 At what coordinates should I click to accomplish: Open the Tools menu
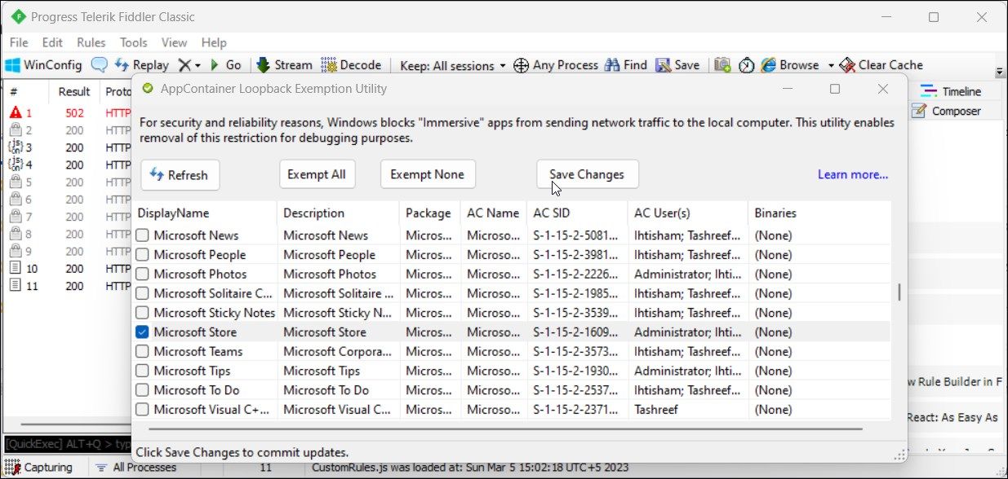(134, 42)
